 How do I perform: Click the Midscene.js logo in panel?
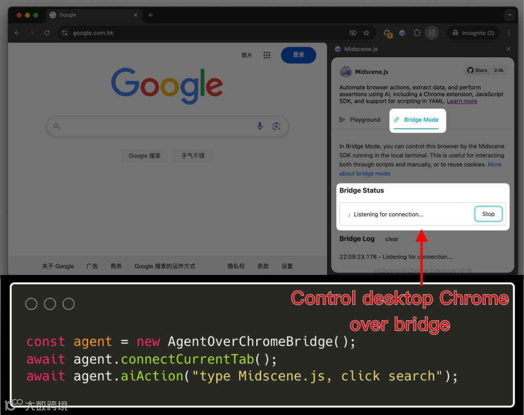[x=346, y=71]
